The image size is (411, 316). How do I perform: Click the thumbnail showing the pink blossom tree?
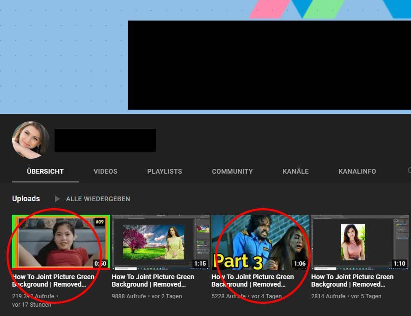pyautogui.click(x=160, y=241)
